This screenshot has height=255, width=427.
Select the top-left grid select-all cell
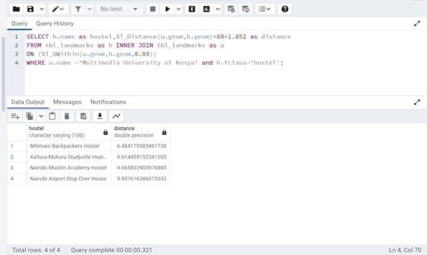click(x=17, y=132)
